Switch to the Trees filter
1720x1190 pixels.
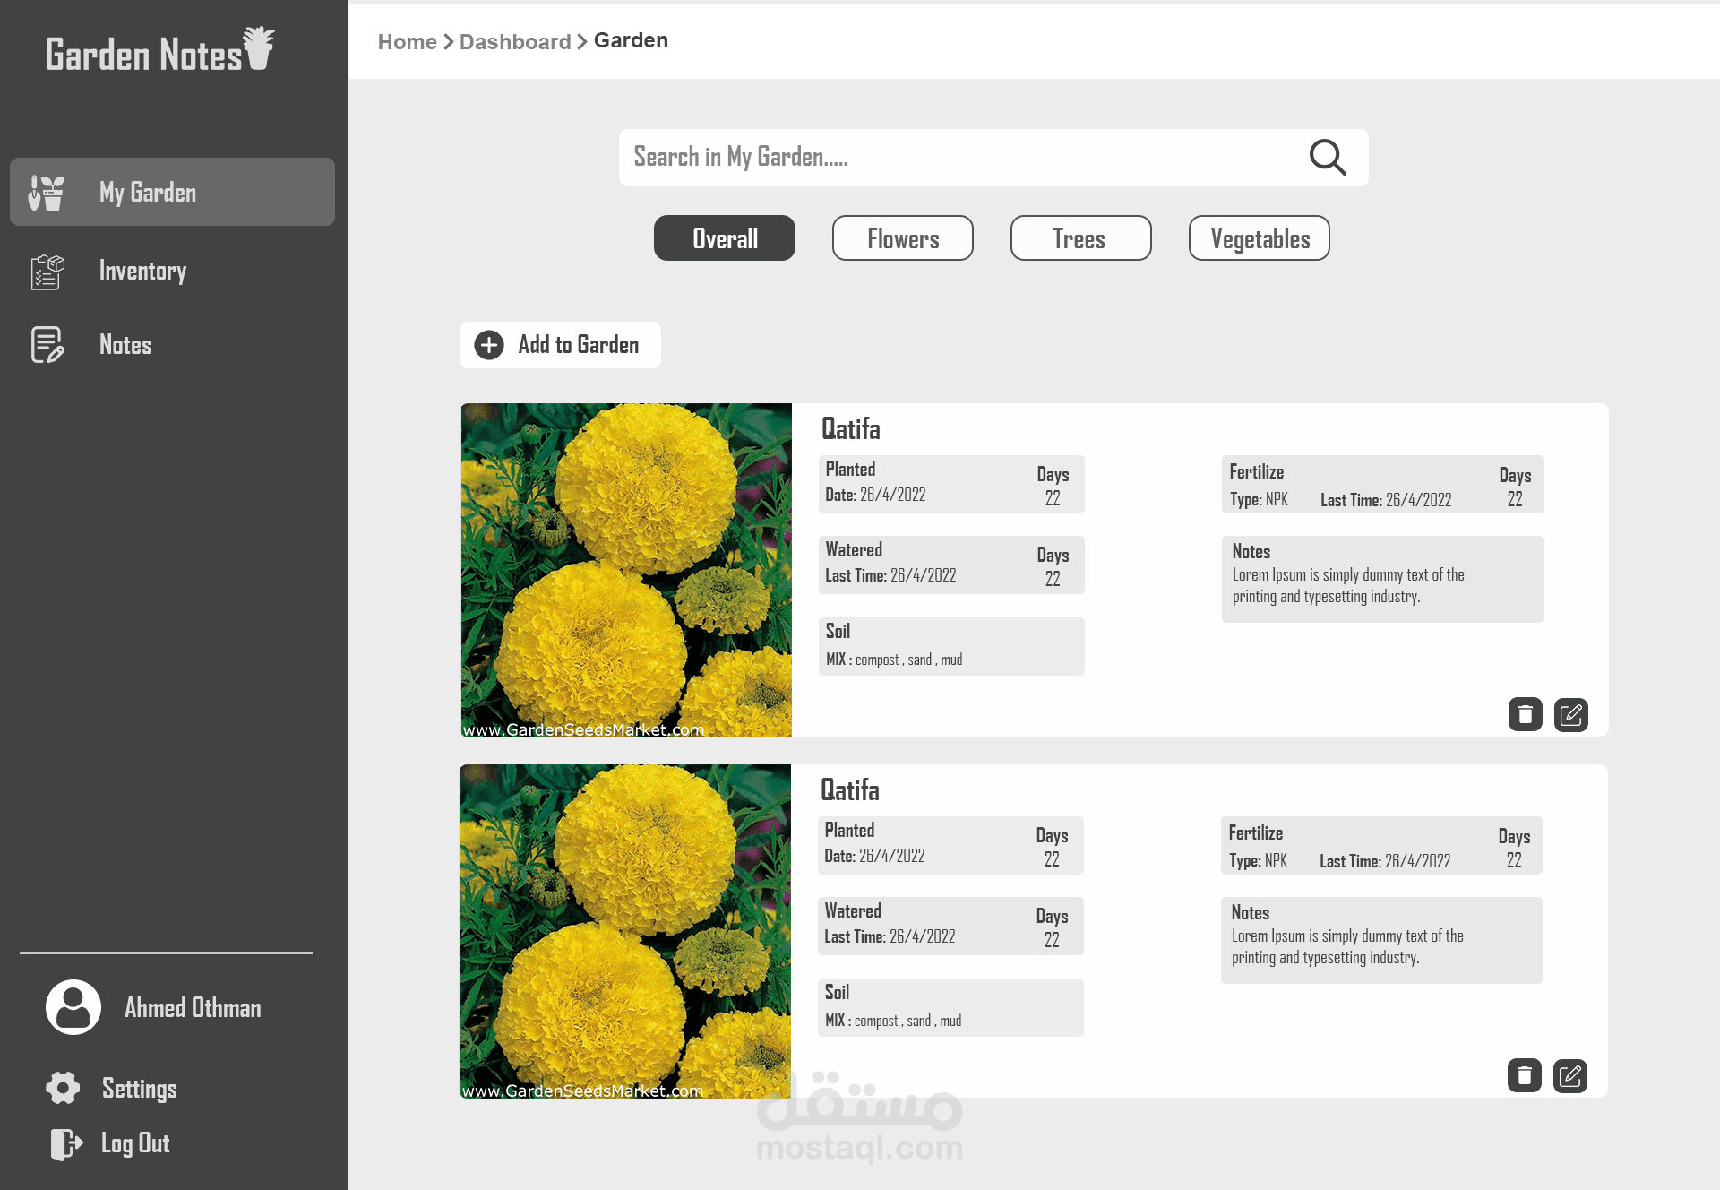click(x=1080, y=238)
